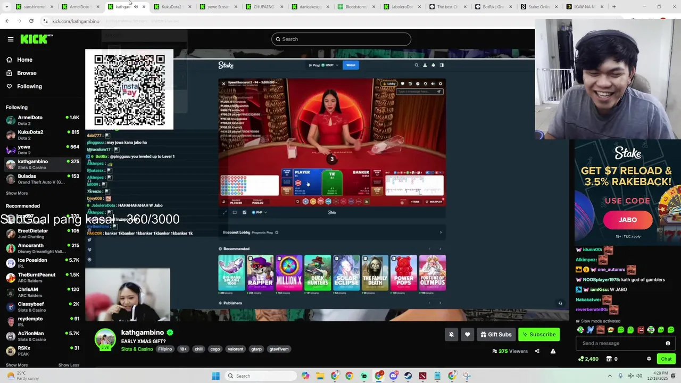This screenshot has height=383, width=681.
Task: Click the Filipino tag
Action: 165,349
